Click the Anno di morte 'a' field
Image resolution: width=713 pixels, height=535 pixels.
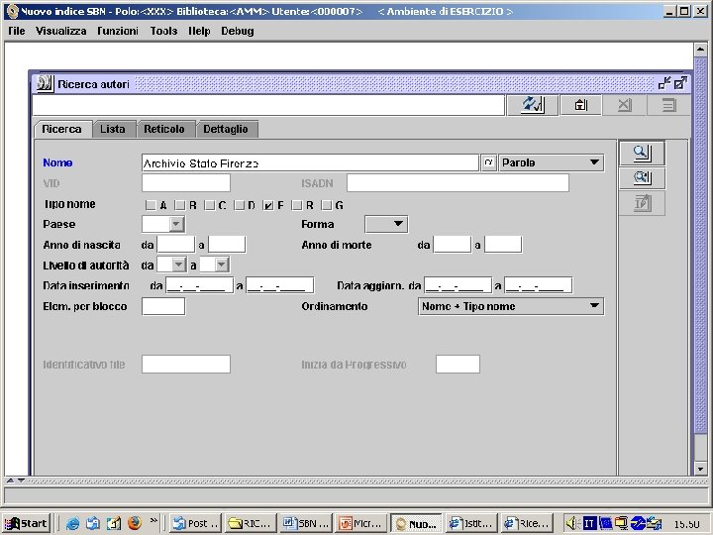click(x=503, y=245)
